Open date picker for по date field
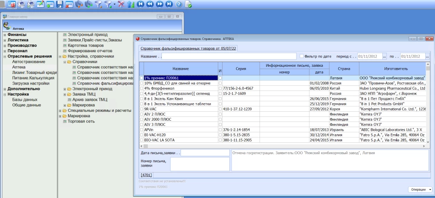The width and height of the screenshot is (435, 198). coord(427,56)
